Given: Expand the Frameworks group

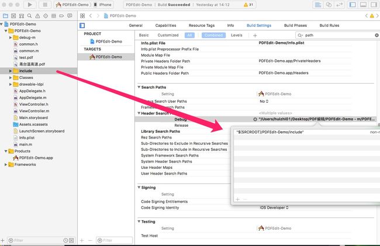Looking at the screenshot, I should point(6,164).
